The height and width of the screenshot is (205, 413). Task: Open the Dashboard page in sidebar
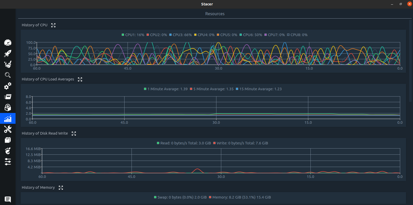8,43
